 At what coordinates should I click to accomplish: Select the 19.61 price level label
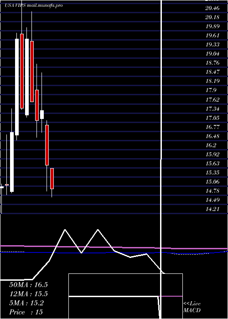click(212, 36)
